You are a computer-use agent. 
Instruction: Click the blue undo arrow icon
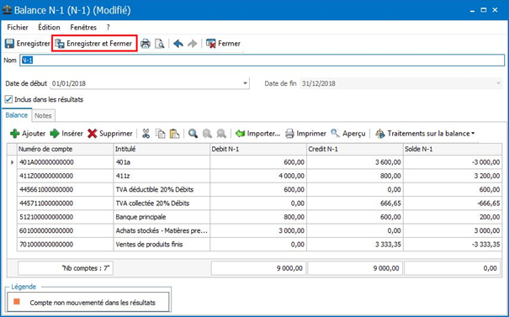(178, 44)
